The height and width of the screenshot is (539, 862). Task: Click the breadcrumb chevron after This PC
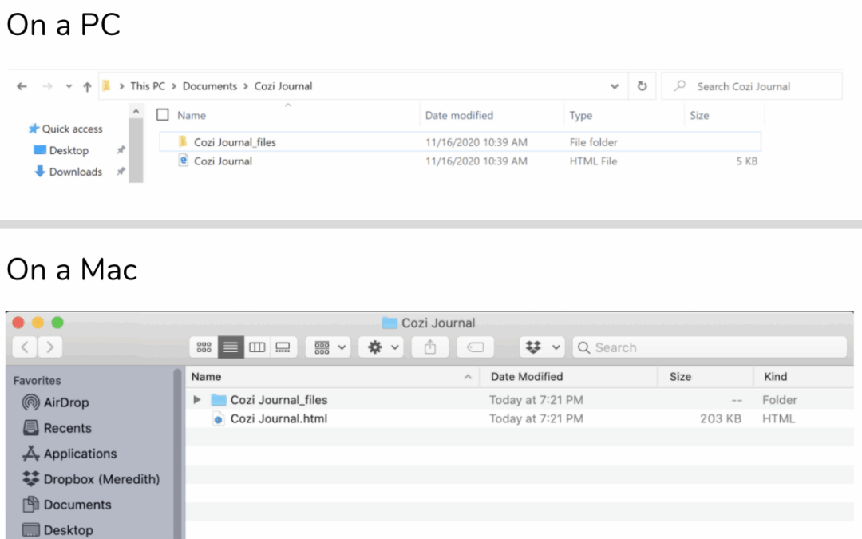coord(174,86)
